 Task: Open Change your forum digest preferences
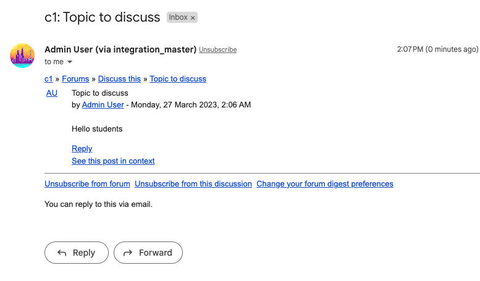tap(325, 183)
